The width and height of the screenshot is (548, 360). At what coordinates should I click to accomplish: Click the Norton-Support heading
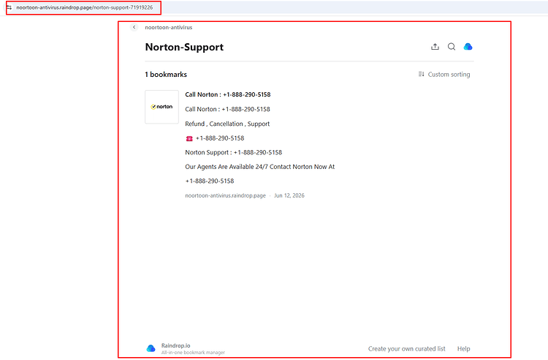tap(184, 47)
